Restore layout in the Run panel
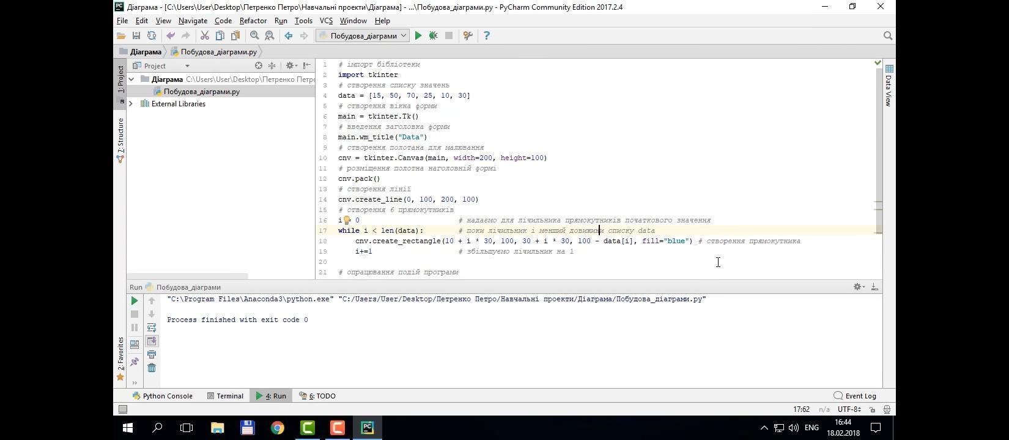This screenshot has width=1009, height=440. 135,345
